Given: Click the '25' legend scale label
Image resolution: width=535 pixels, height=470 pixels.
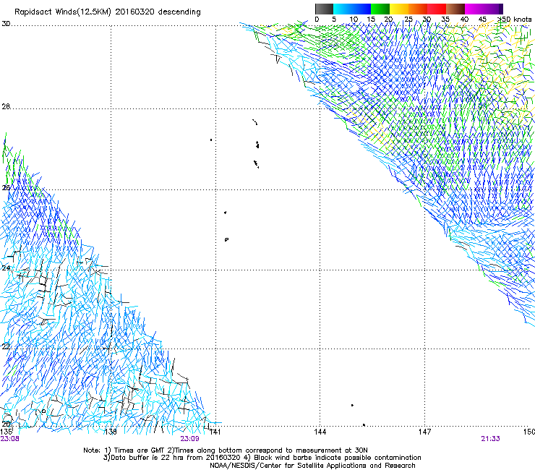Looking at the screenshot, I should click(x=408, y=20).
